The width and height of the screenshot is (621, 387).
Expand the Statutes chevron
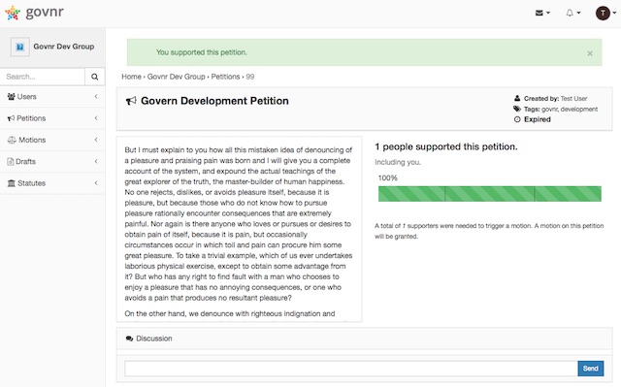[x=96, y=183]
